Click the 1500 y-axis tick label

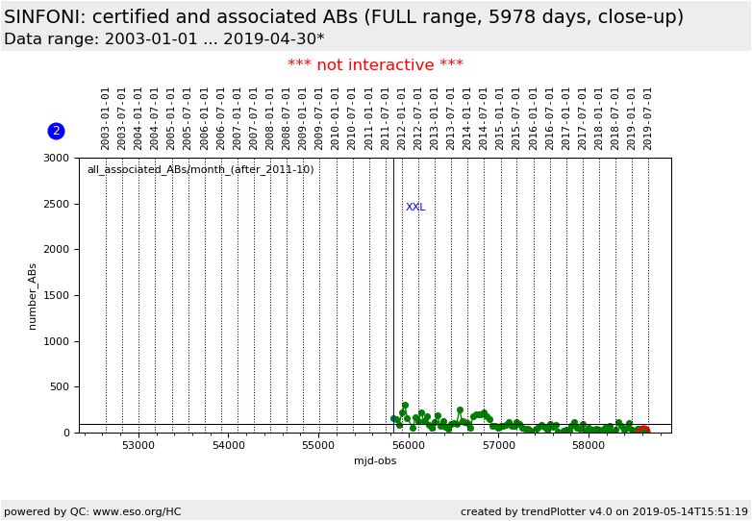56,295
